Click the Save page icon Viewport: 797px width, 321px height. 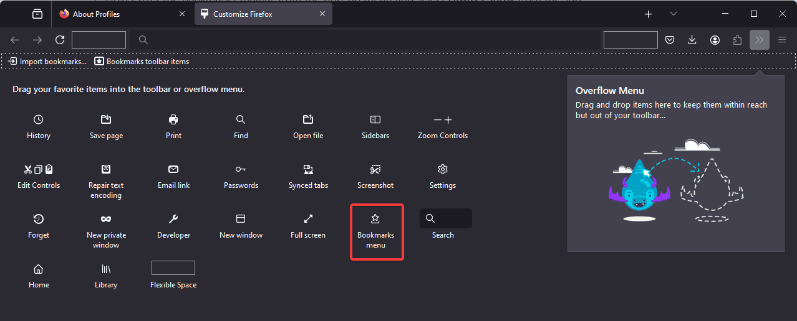pyautogui.click(x=106, y=119)
